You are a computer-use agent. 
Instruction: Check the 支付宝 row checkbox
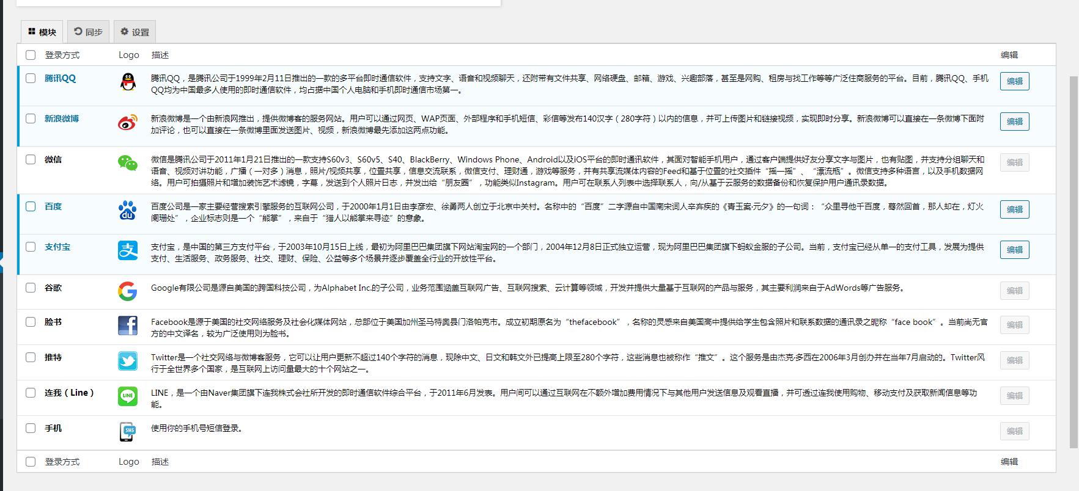coord(31,247)
